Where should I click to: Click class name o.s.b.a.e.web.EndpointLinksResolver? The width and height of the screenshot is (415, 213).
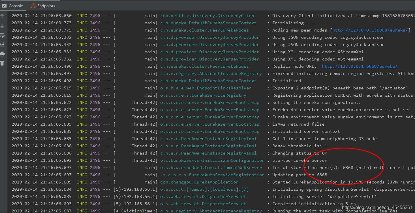[206, 88]
